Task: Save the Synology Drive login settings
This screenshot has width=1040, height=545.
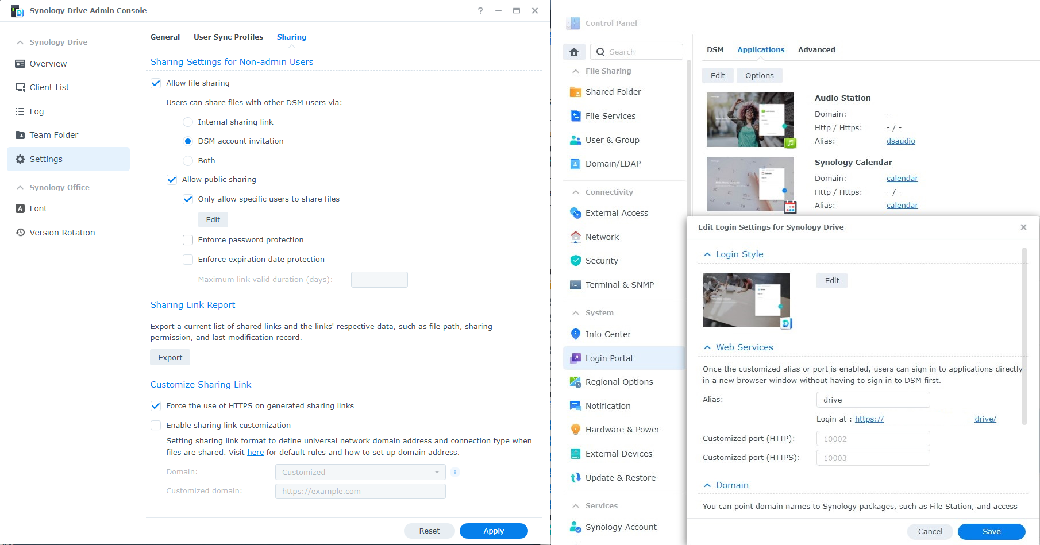Action: 991,531
